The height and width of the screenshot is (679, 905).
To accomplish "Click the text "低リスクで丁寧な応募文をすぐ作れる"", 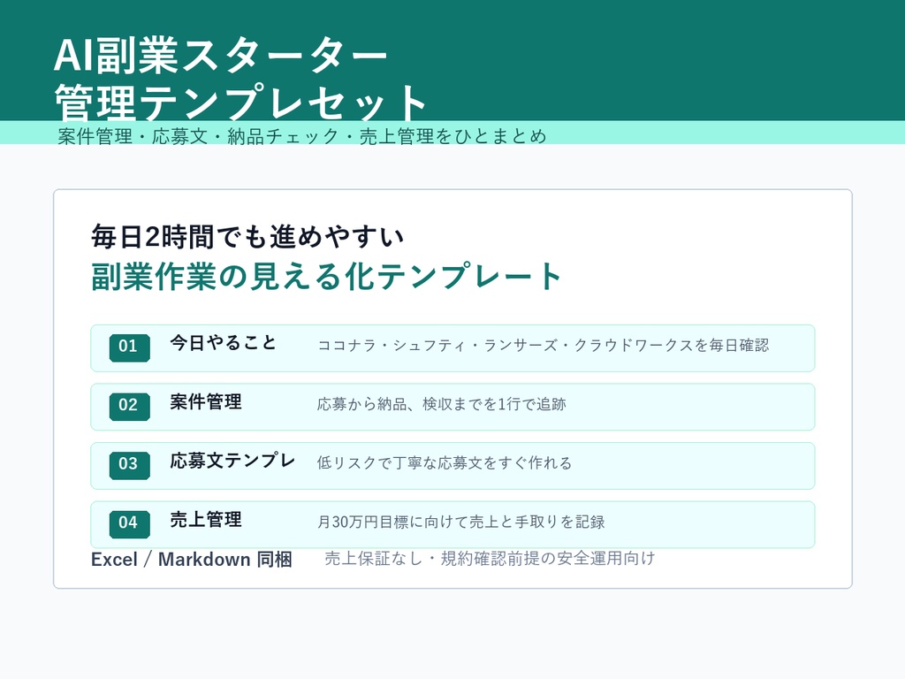I will click(445, 463).
